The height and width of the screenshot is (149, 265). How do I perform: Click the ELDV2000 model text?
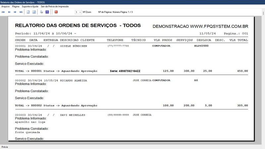201,46
